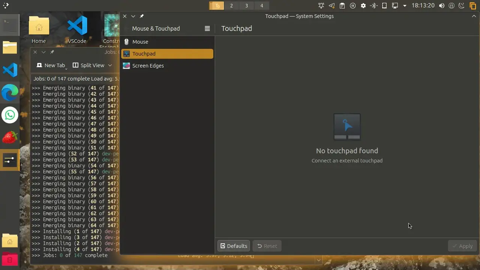Open the disk drive tray icon
Viewport: 480px width, 270px height.
(x=384, y=6)
